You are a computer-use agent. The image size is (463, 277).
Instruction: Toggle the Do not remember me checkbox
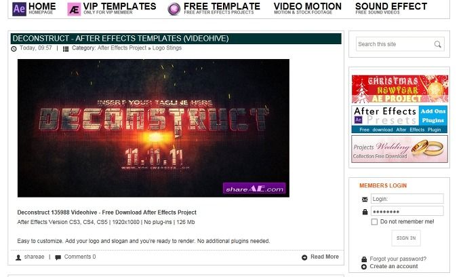[374, 222]
